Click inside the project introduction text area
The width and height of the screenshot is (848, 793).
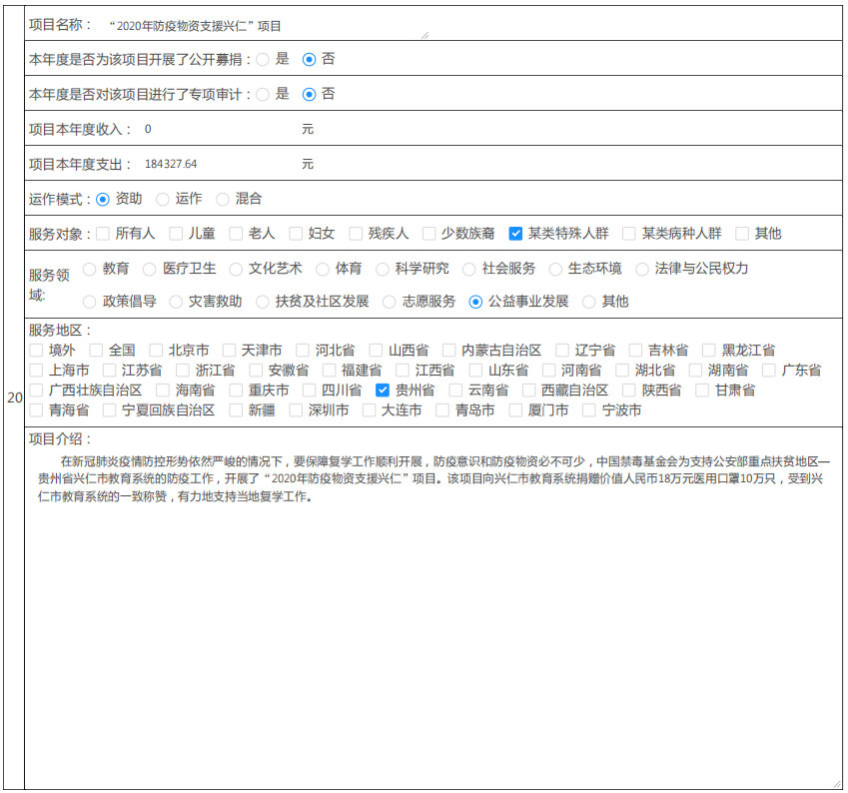pos(431,639)
